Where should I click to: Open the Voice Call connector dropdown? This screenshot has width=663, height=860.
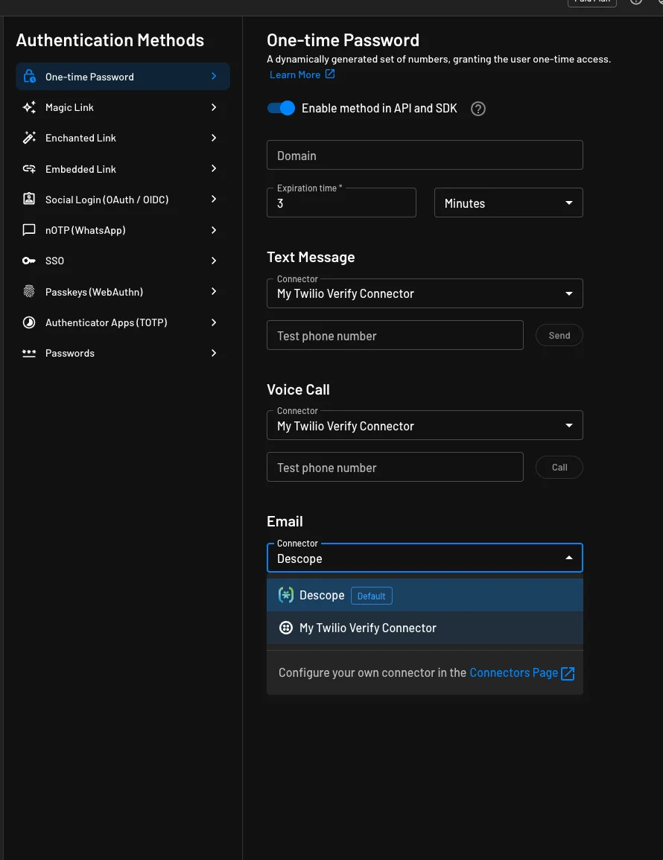(425, 425)
